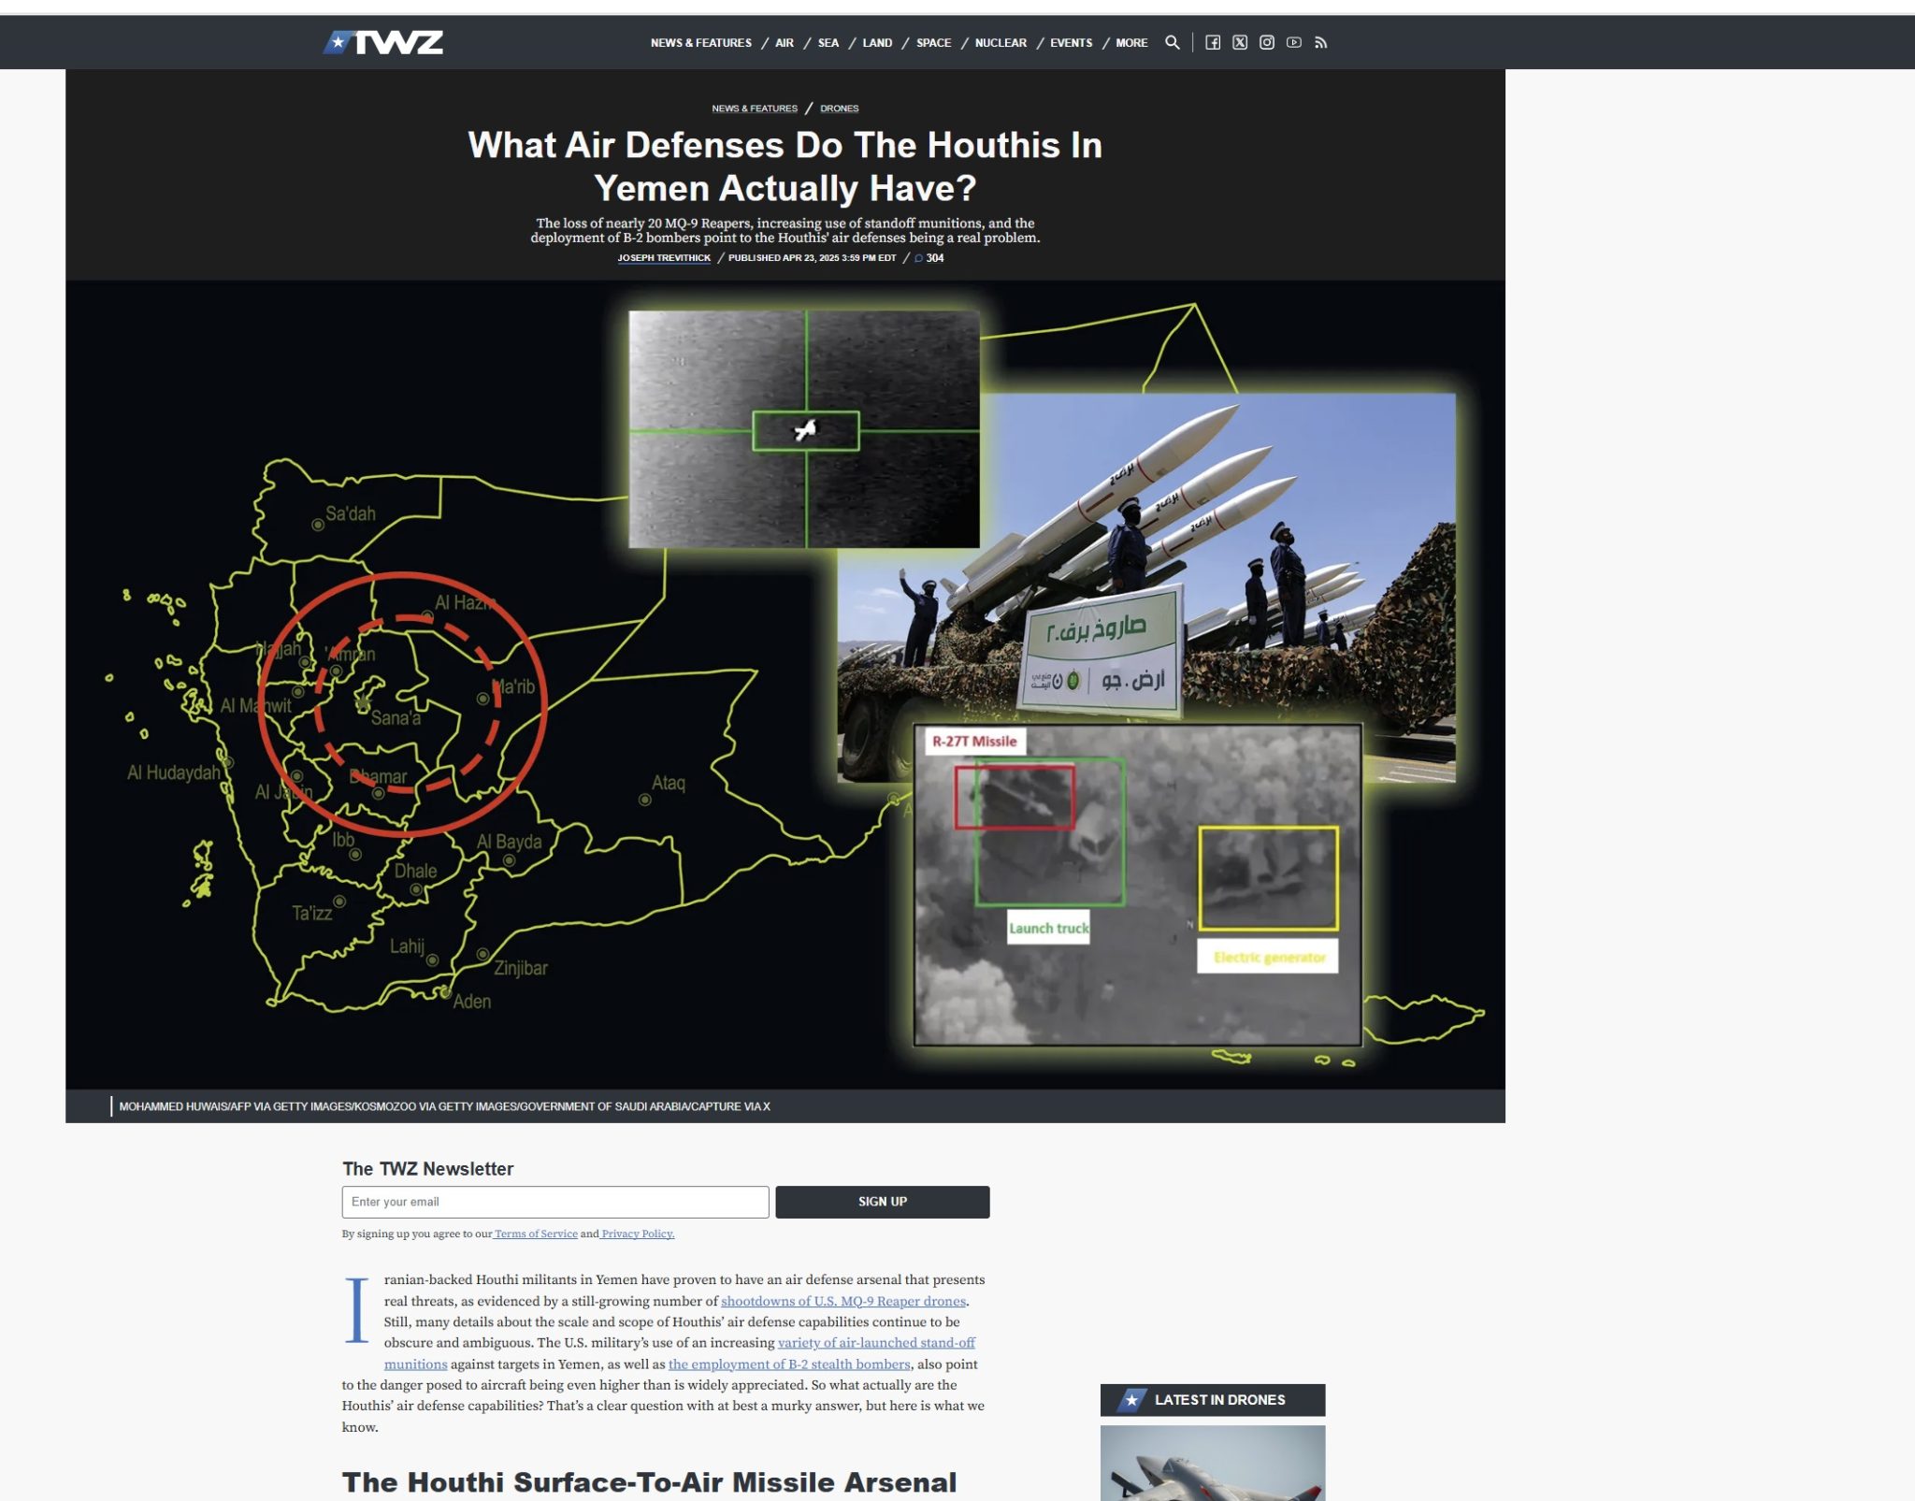Click the comments bubble showing 304
Image resolution: width=1915 pixels, height=1501 pixels.
click(929, 258)
